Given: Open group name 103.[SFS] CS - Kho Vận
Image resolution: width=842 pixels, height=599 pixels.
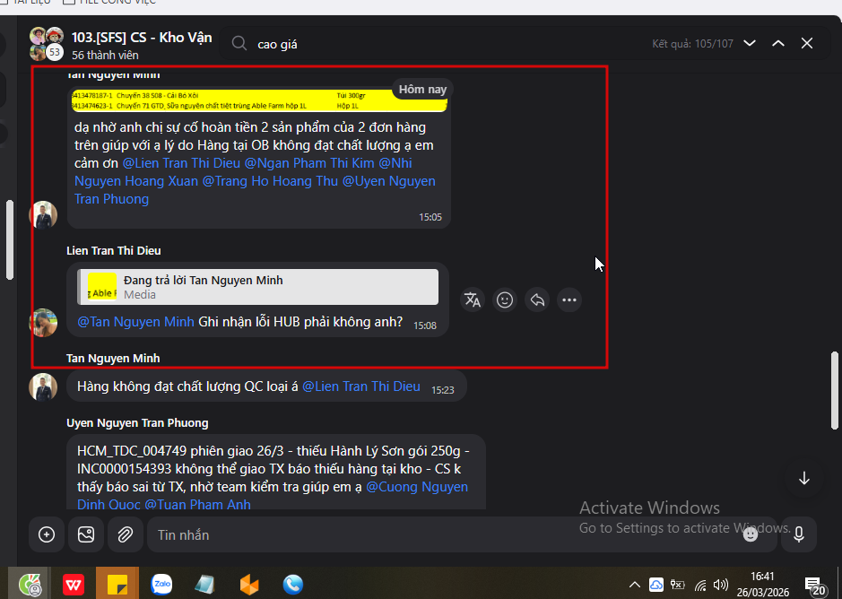Looking at the screenshot, I should 142,37.
